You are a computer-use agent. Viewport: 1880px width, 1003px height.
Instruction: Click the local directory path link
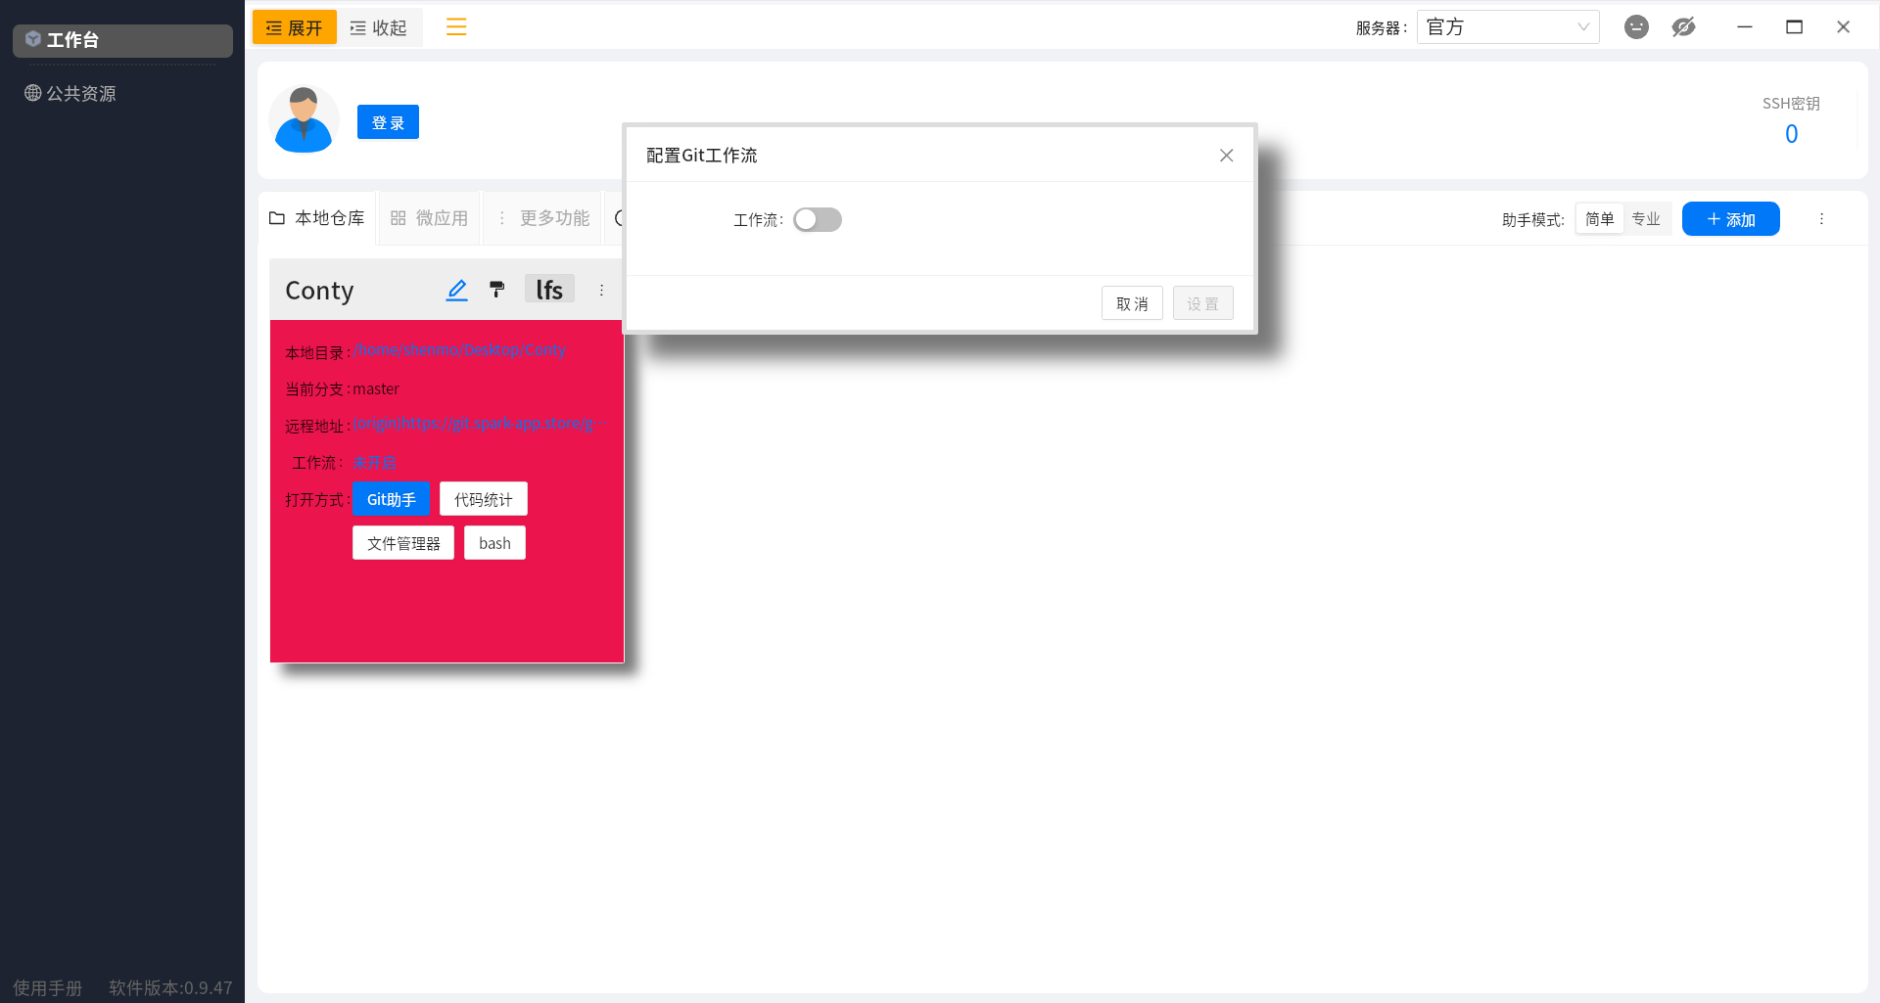(460, 350)
